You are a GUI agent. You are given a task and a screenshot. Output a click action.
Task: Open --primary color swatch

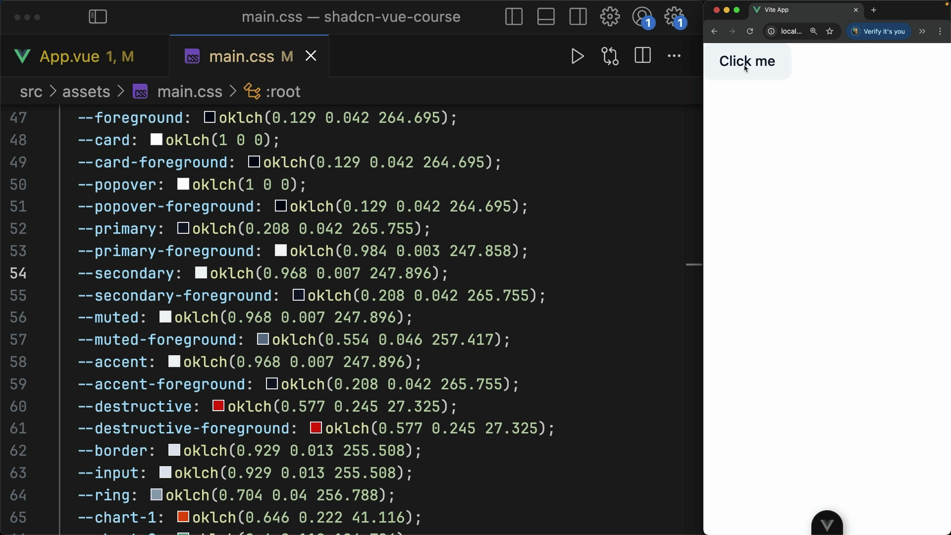[183, 228]
